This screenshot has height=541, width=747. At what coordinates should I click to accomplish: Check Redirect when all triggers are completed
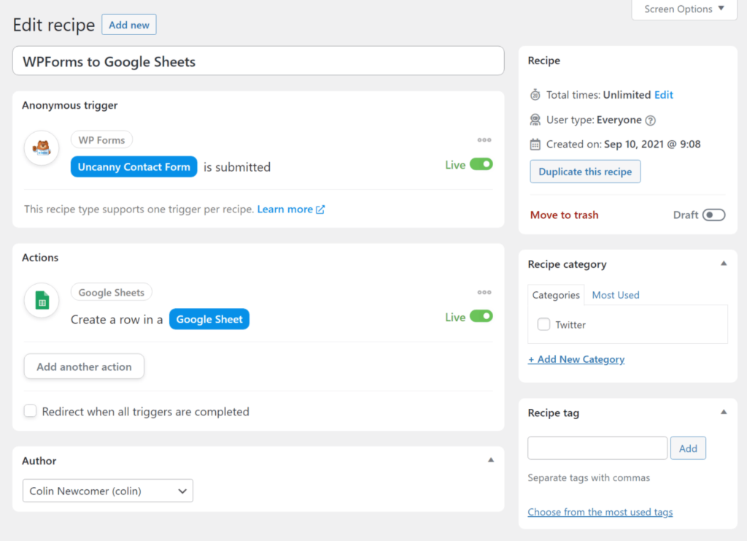(30, 411)
